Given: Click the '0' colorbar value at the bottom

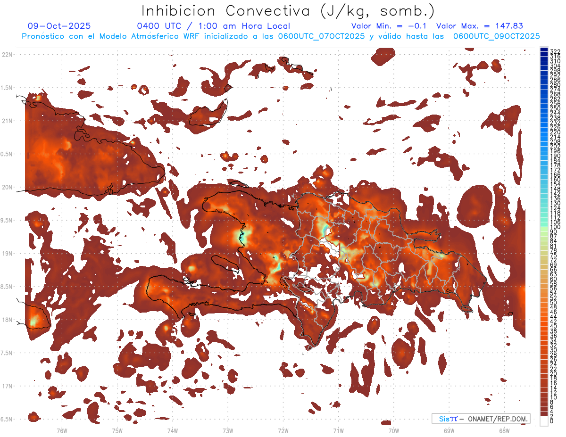Looking at the screenshot, I should click(552, 421).
